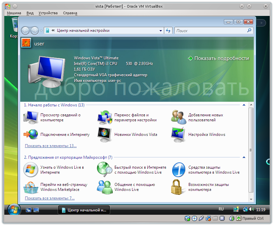This screenshot has width=274, height=226.
Task: Click the USB devices status icon
Action: (x=201, y=218)
